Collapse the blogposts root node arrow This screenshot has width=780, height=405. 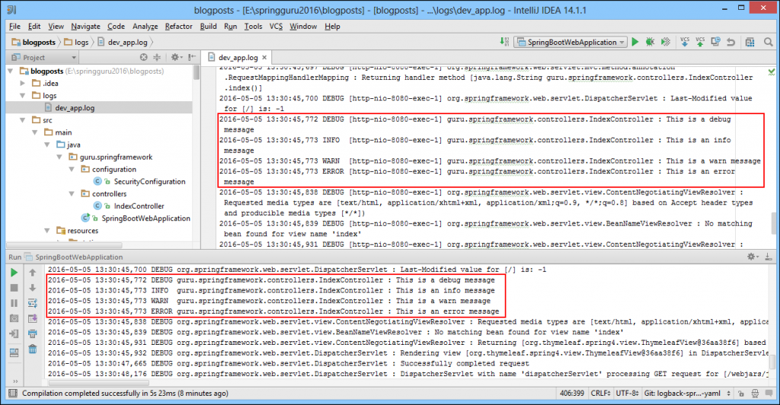click(11, 71)
